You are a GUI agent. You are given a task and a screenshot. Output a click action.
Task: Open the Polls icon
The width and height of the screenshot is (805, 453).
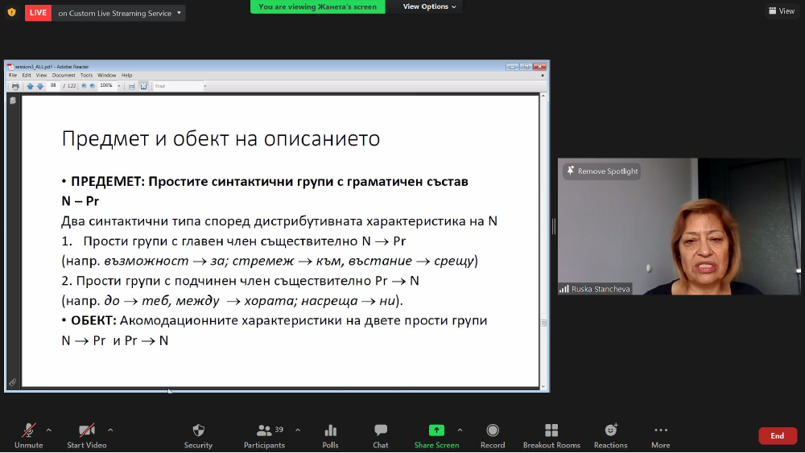[330, 430]
